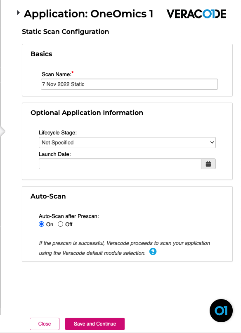Click the help icon next to module selection text
The height and width of the screenshot is (333, 241).
(153, 252)
